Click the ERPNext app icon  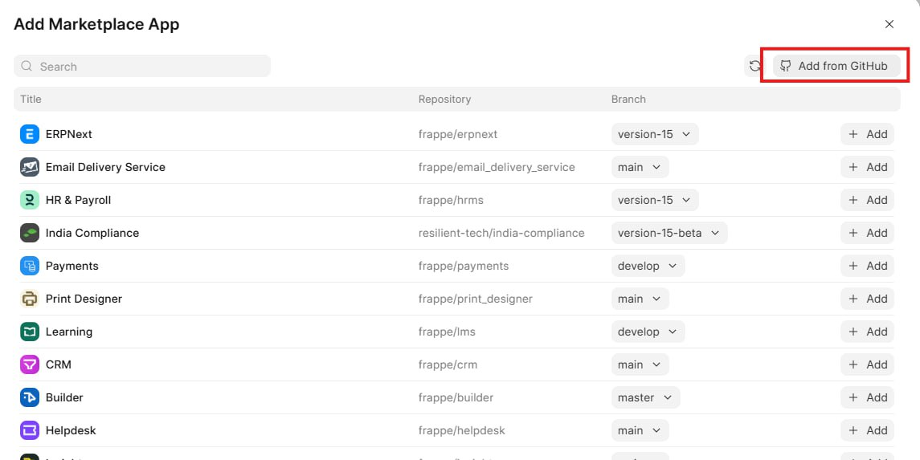(30, 134)
